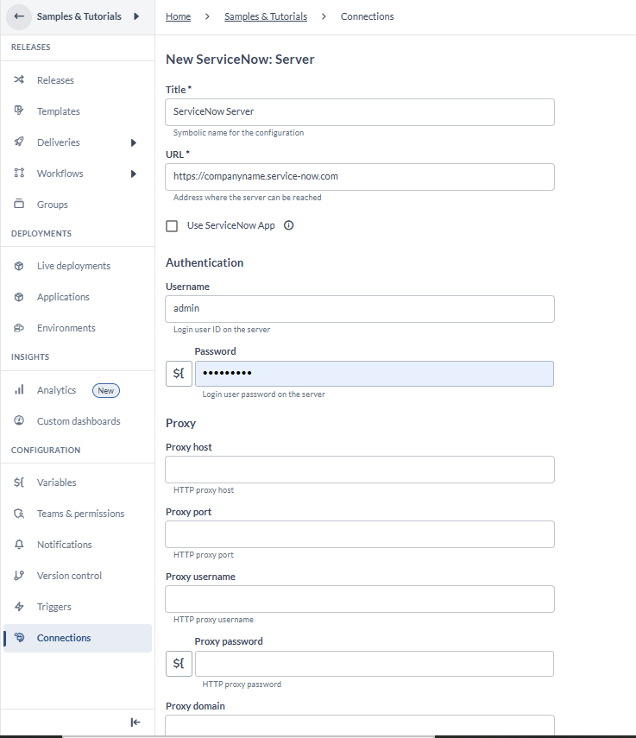Click the Notifications bell icon
The height and width of the screenshot is (738, 636).
click(x=19, y=545)
